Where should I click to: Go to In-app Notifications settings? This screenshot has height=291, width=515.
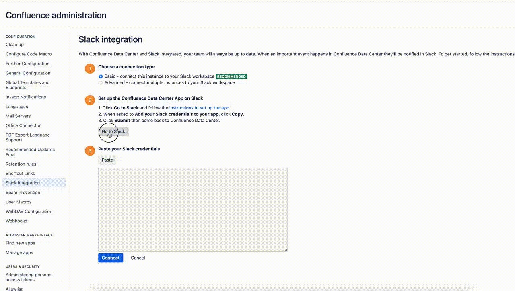(x=26, y=97)
